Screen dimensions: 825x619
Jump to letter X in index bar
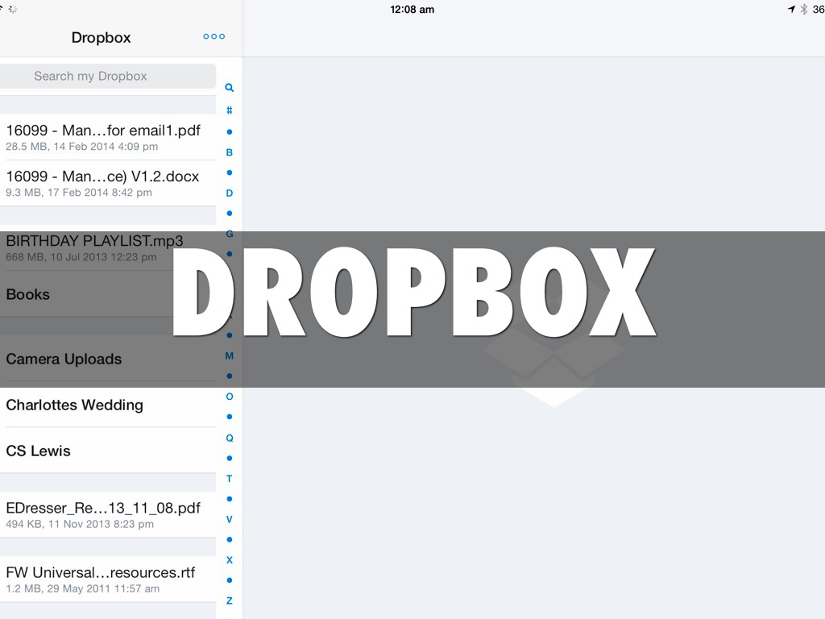pos(229,560)
